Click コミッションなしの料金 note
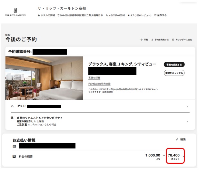Viewport: 199px width, 170px height. [x=43, y=125]
